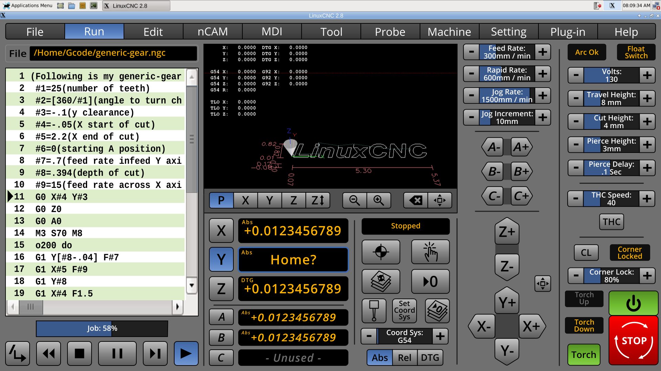
Task: Click the Feed Rate slider bar
Action: click(507, 52)
